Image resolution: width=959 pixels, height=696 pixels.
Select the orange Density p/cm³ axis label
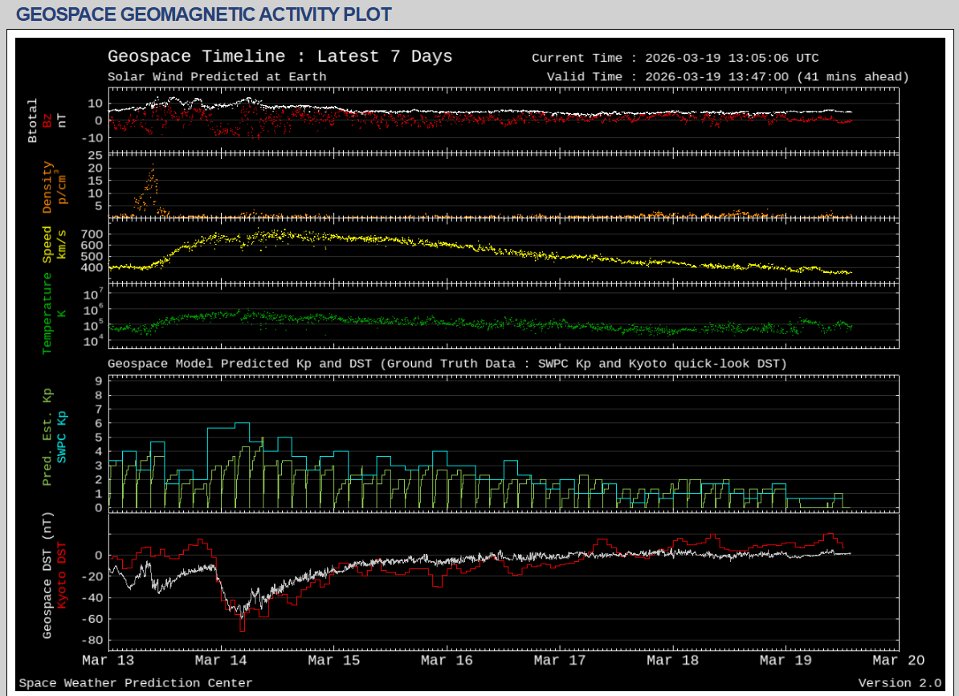(x=47, y=187)
